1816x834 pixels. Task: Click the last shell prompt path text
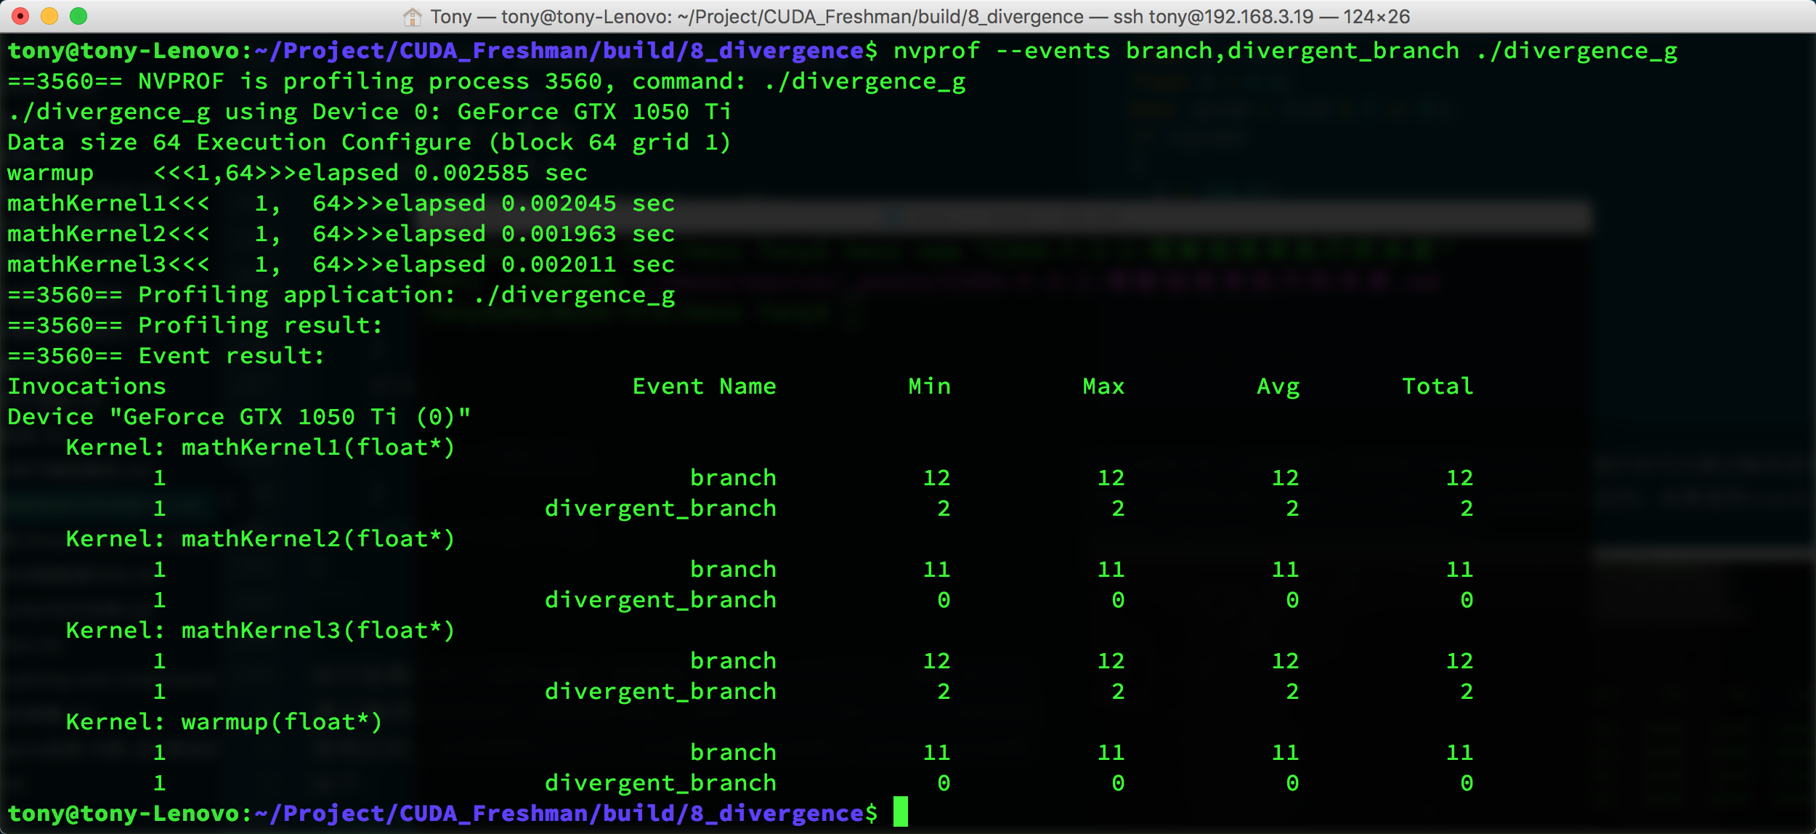(x=559, y=814)
